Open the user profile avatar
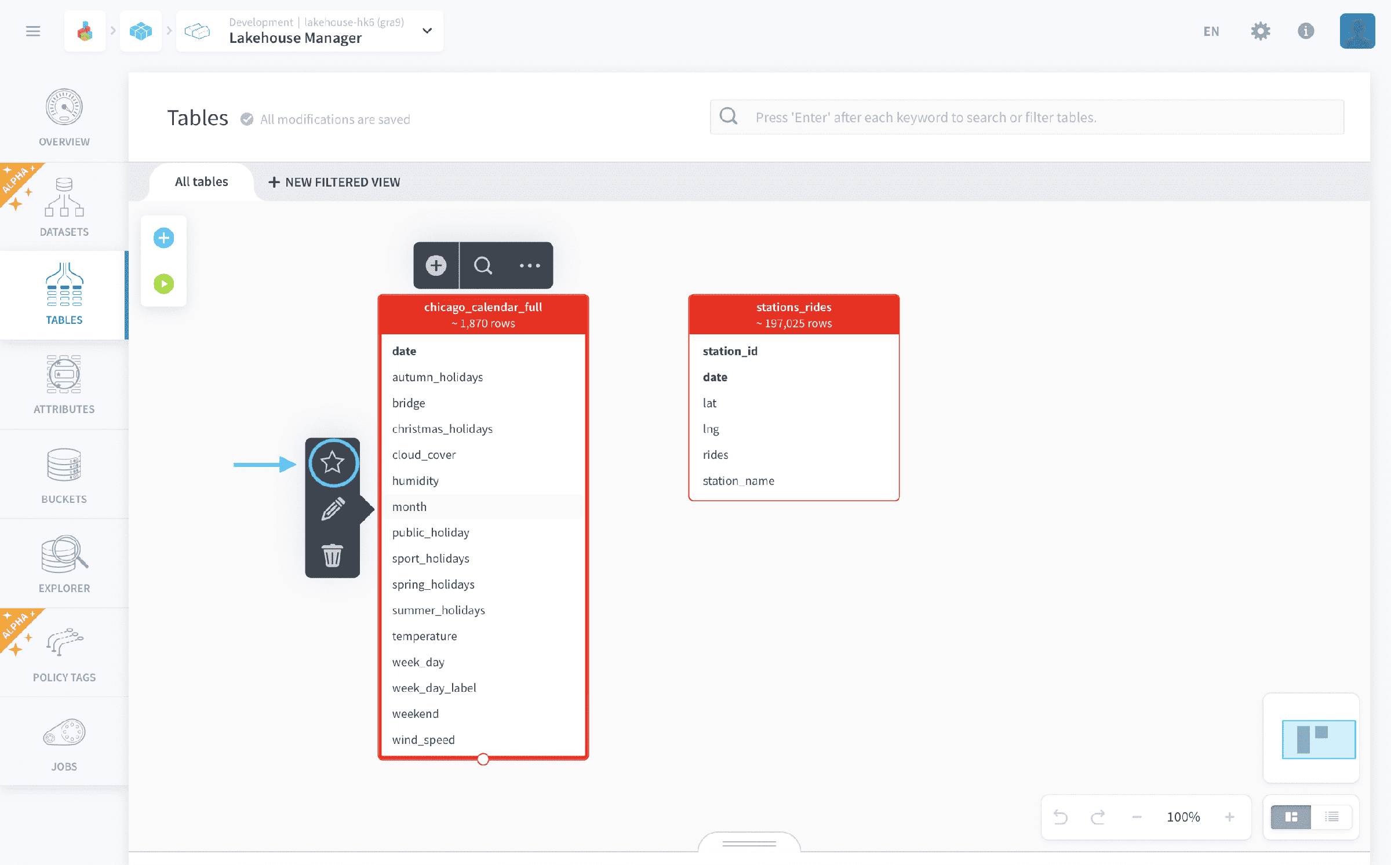Viewport: 1391px width, 865px height. pos(1357,31)
